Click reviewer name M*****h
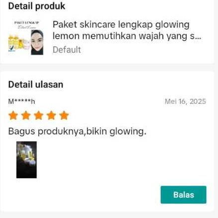The height and width of the screenshot is (218, 218). [21, 101]
